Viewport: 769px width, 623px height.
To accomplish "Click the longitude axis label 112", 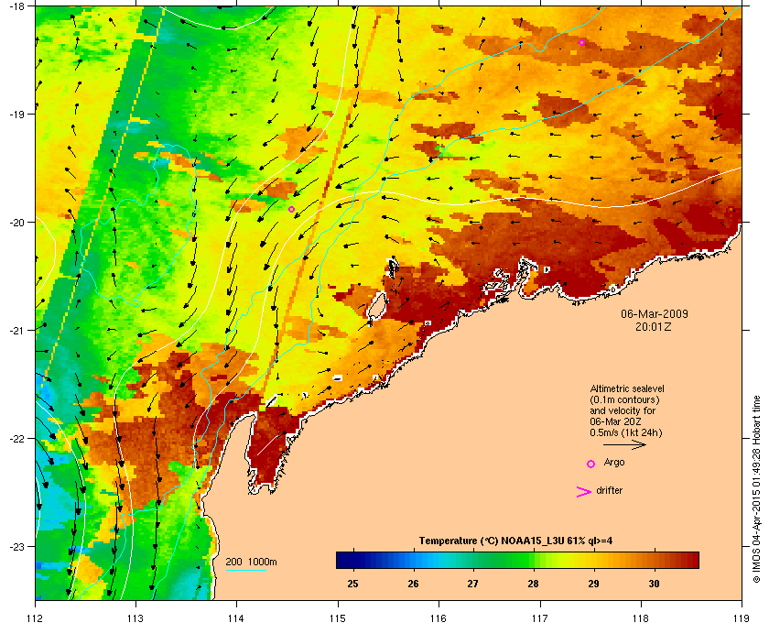I will pyautogui.click(x=36, y=618).
